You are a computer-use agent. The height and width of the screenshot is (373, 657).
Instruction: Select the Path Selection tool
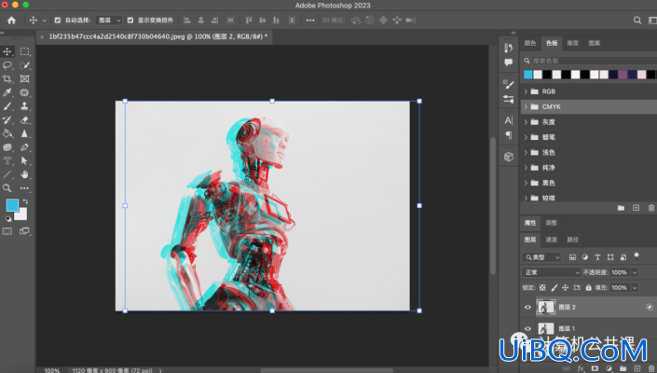(25, 161)
